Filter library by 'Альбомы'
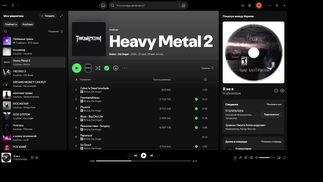 point(28,24)
